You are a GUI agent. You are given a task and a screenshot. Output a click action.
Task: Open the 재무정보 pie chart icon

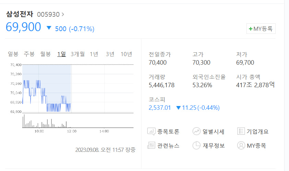coord(196,145)
